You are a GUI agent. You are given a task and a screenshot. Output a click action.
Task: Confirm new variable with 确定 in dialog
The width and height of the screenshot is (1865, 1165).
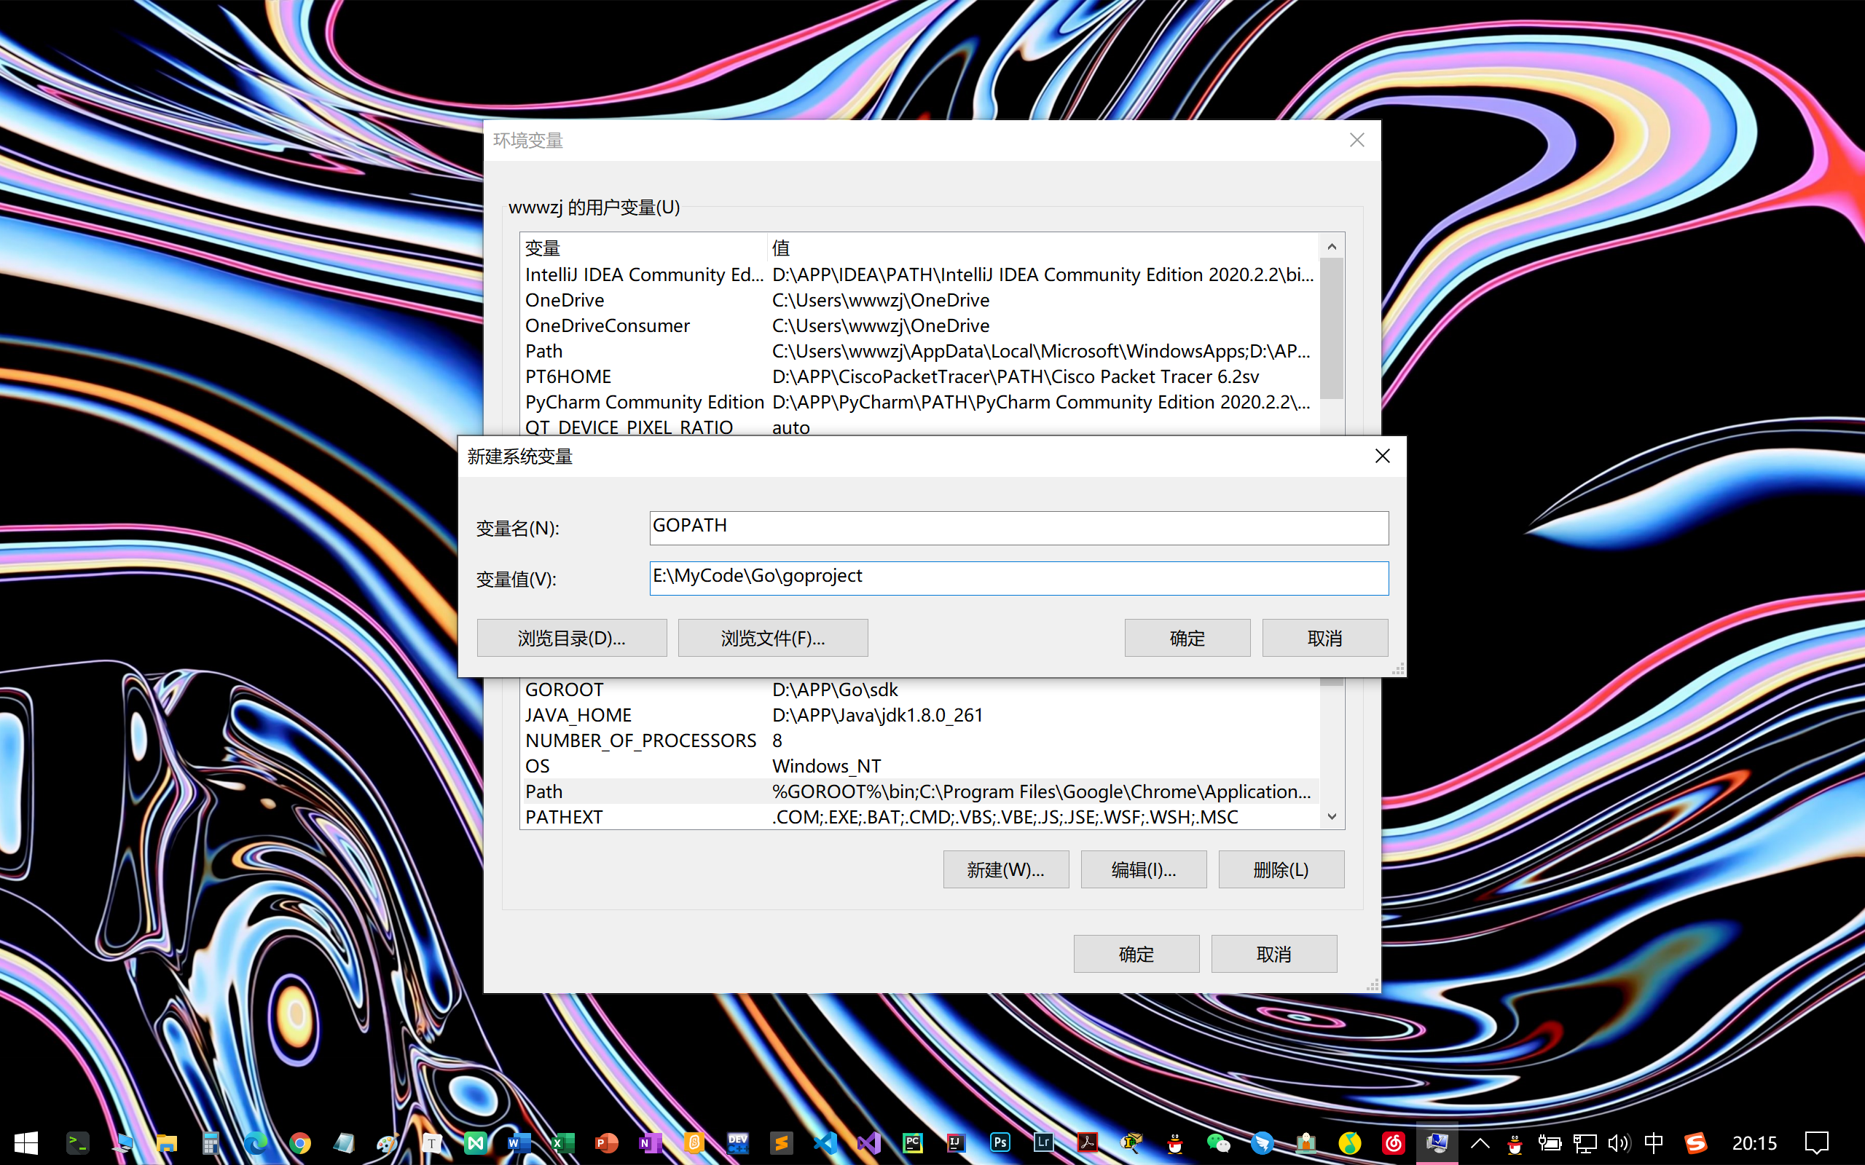point(1186,638)
